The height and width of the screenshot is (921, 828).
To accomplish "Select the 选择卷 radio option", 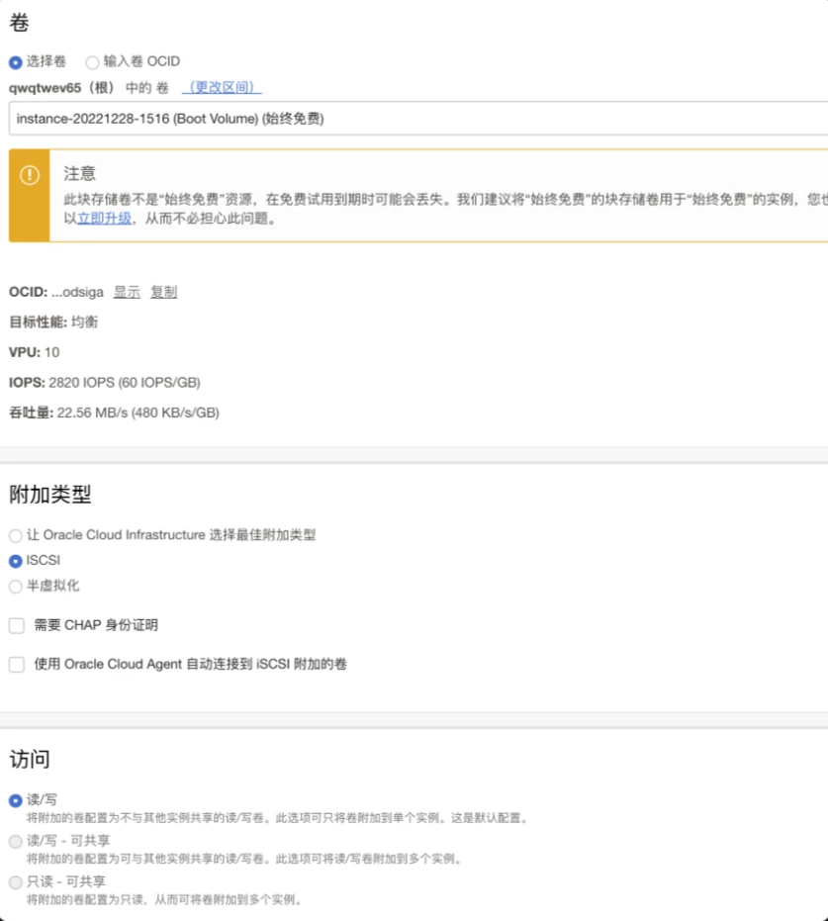I will pos(15,62).
